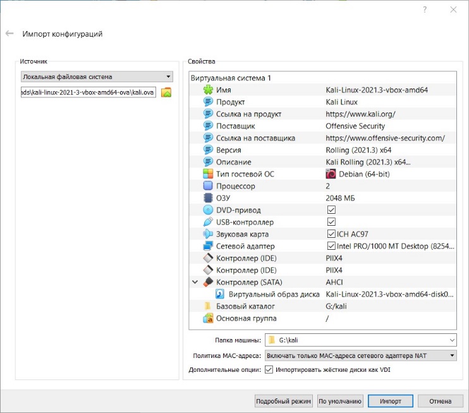Viewport: 469px width, 413px height.
Task: Click the Debian (64-bit) text
Action: coord(364,174)
